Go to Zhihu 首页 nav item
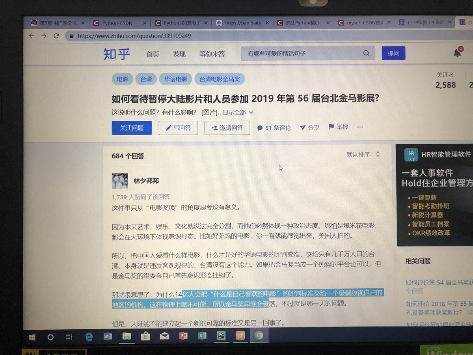 click(153, 54)
